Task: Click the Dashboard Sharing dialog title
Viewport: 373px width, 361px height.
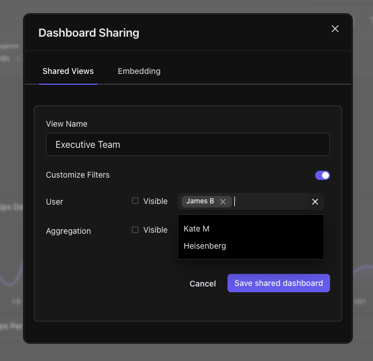Action: (x=89, y=33)
